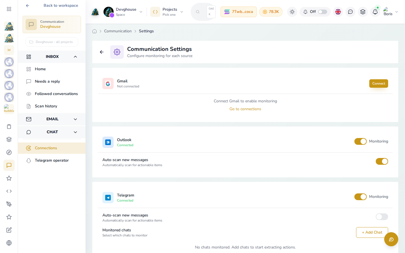Open the globe icon at rail bottom
The width and height of the screenshot is (405, 253).
click(9, 243)
